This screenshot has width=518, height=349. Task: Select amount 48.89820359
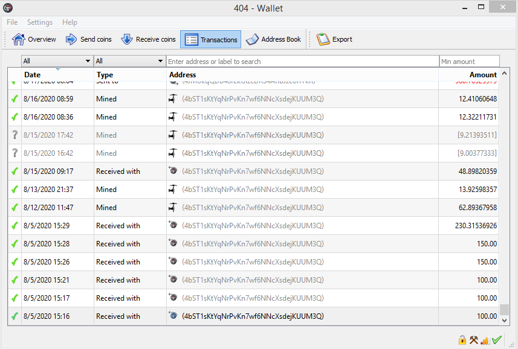click(478, 171)
